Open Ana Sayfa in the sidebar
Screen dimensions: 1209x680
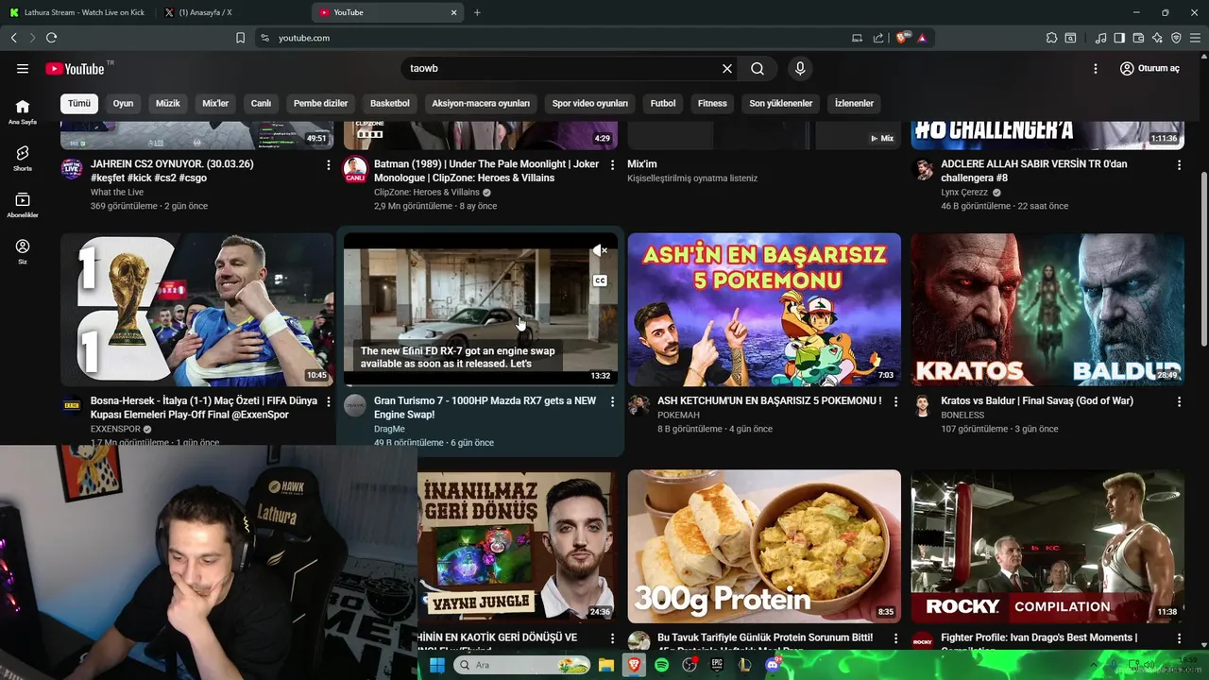pos(23,111)
